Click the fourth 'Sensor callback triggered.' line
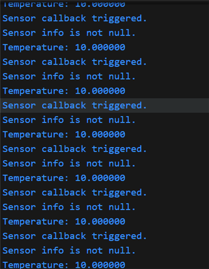This screenshot has width=209, height=269. coord(75,149)
